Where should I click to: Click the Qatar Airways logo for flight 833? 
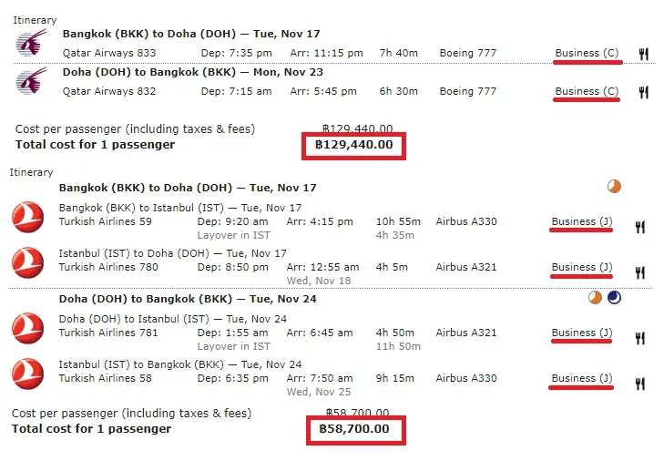31,43
